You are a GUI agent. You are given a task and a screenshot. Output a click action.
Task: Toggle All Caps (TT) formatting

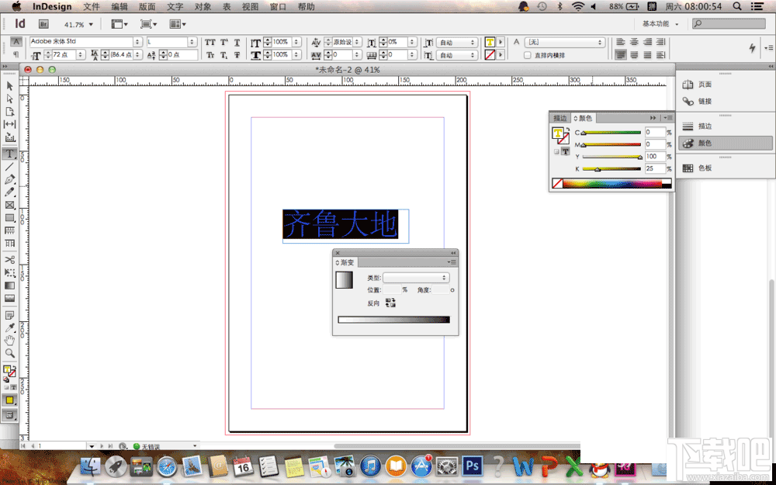pos(210,43)
